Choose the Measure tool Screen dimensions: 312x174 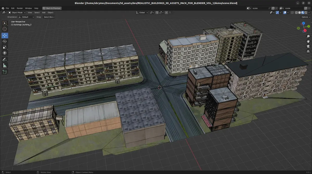pos(5,66)
